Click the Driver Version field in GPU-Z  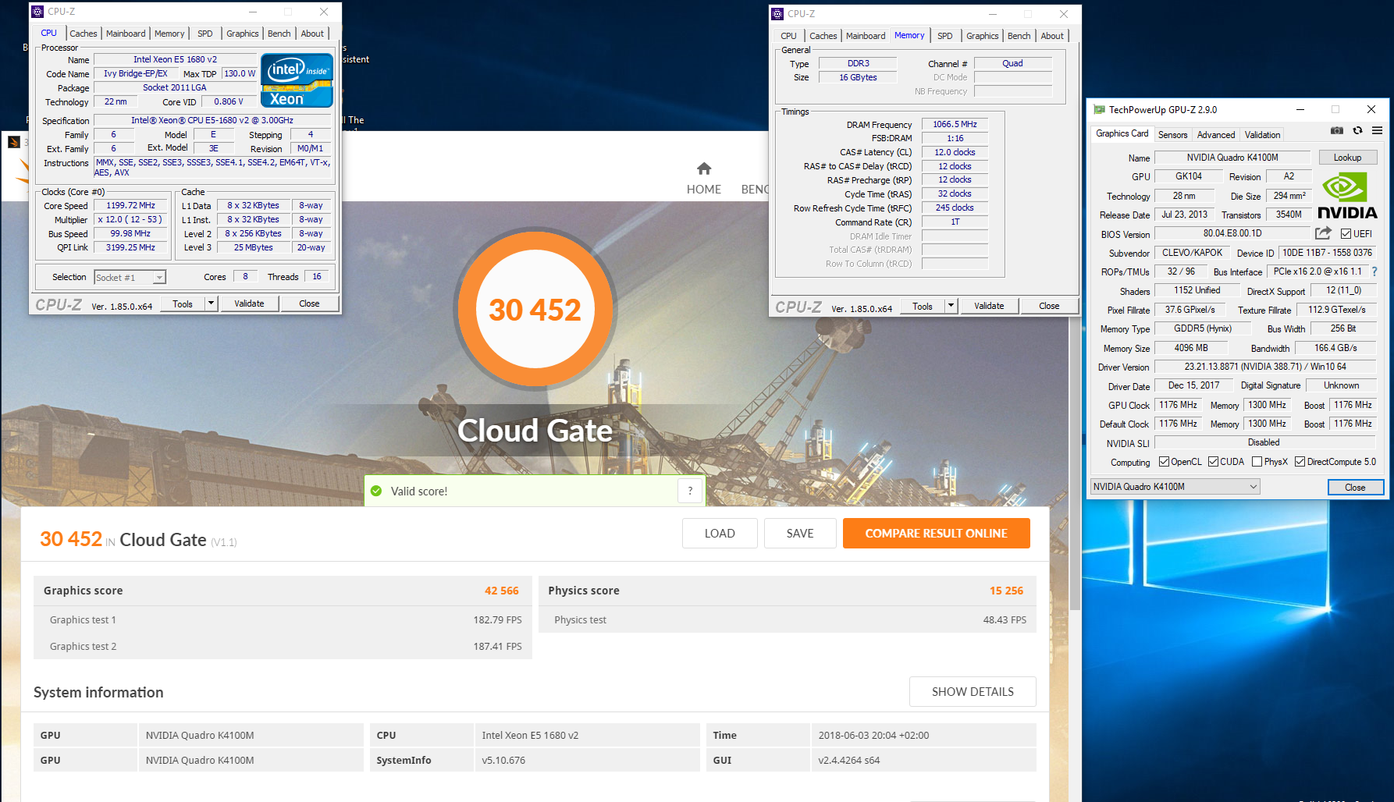pyautogui.click(x=1265, y=367)
